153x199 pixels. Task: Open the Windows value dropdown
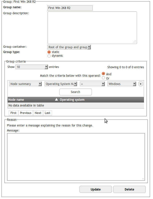point(122,84)
